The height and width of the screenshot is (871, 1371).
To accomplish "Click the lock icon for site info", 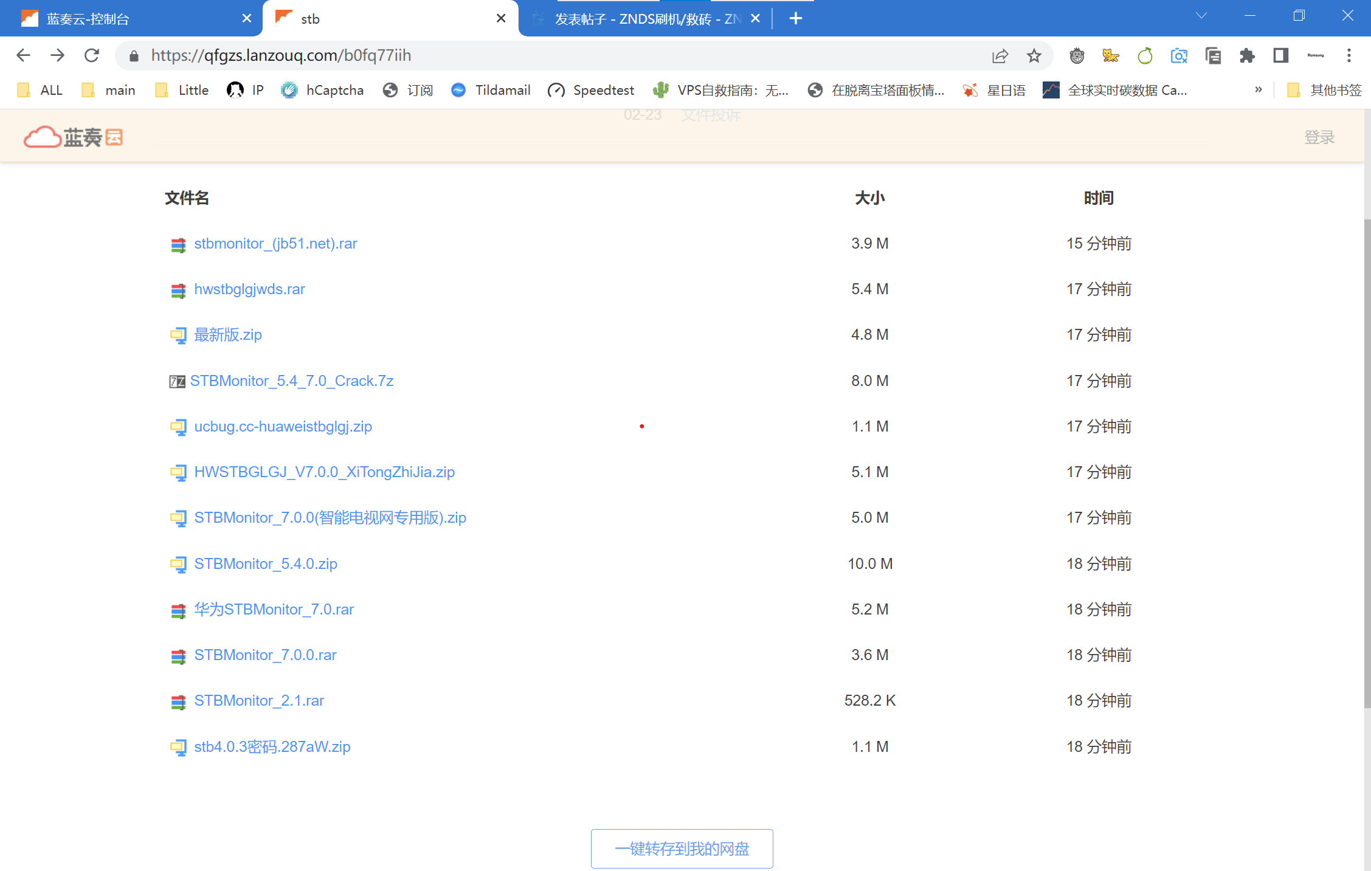I will [x=134, y=56].
